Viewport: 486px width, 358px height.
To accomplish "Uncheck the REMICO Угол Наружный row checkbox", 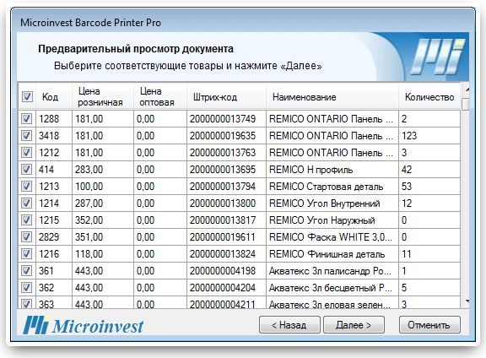I will point(27,220).
